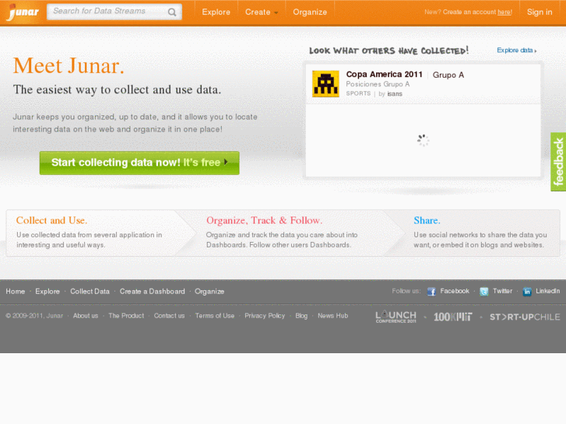This screenshot has width=566, height=424.
Task: Click the Twitter bird icon
Action: (x=484, y=292)
